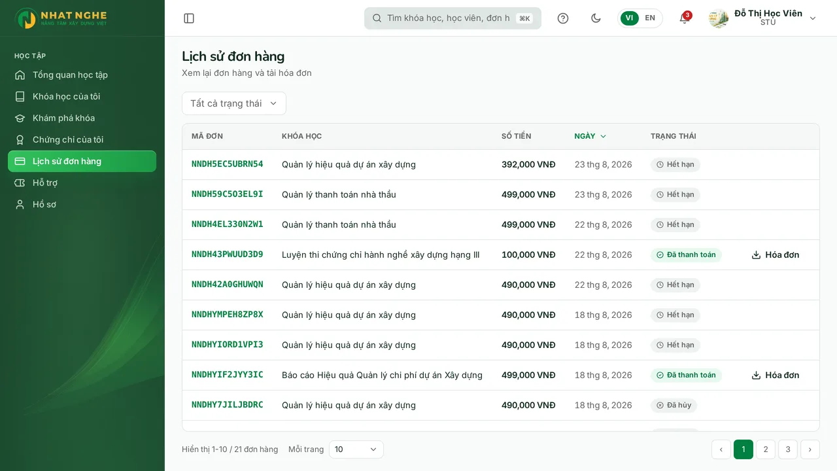Click the book icon for Khóa học
This screenshot has width=837, height=471.
click(20, 96)
